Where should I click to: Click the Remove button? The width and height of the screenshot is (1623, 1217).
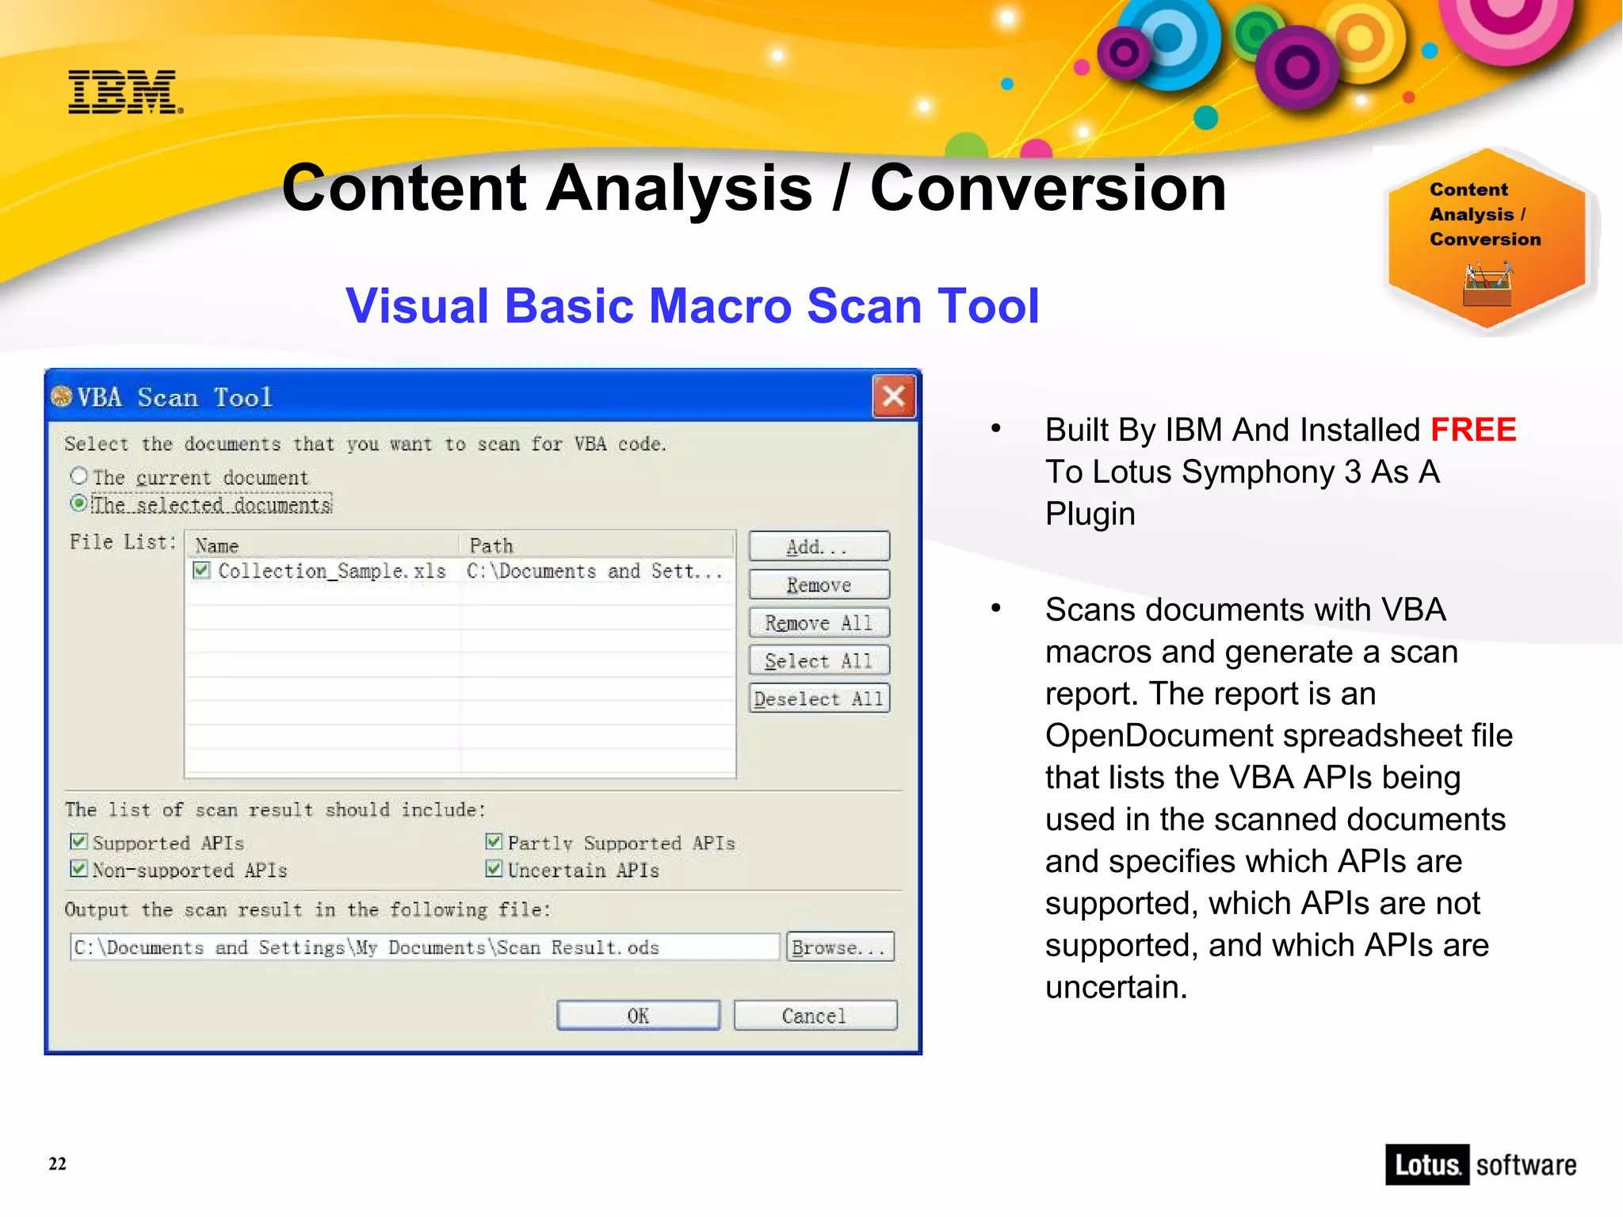[819, 585]
